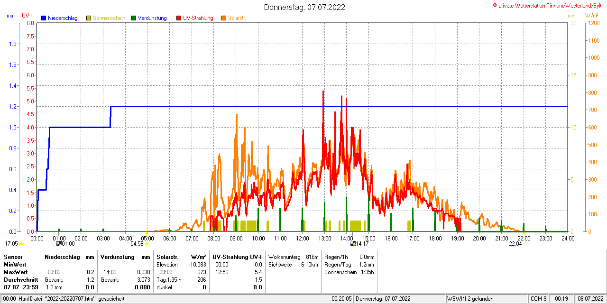Click the blue Niederschlag legend swatch
Image resolution: width=607 pixels, height=304 pixels.
pyautogui.click(x=44, y=18)
